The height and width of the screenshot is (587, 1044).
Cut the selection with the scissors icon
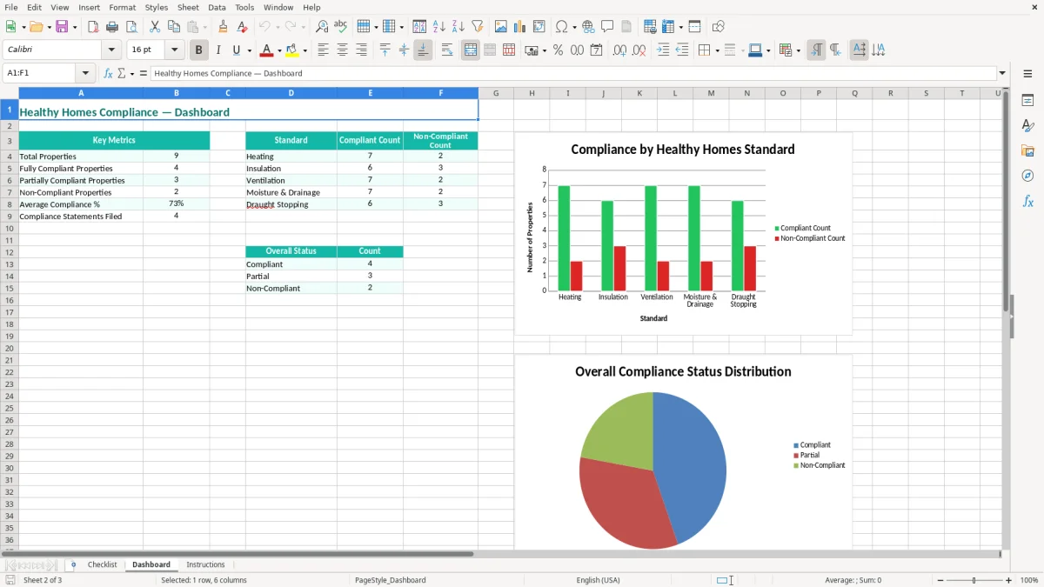[155, 27]
